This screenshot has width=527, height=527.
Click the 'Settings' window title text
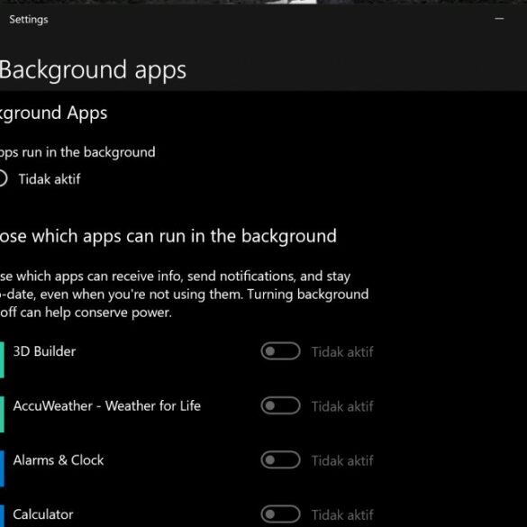(x=29, y=20)
